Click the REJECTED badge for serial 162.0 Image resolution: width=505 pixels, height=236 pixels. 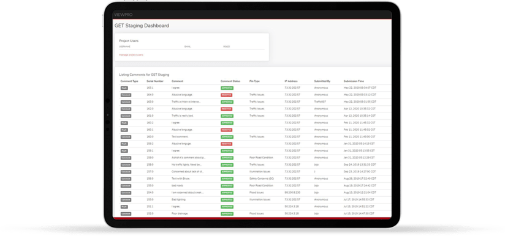(x=226, y=109)
